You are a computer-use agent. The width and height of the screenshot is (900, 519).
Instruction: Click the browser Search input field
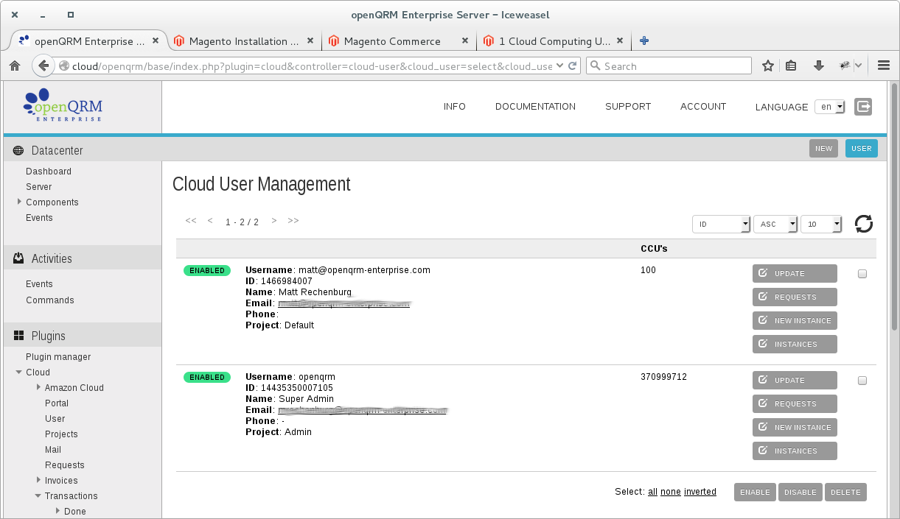(669, 66)
